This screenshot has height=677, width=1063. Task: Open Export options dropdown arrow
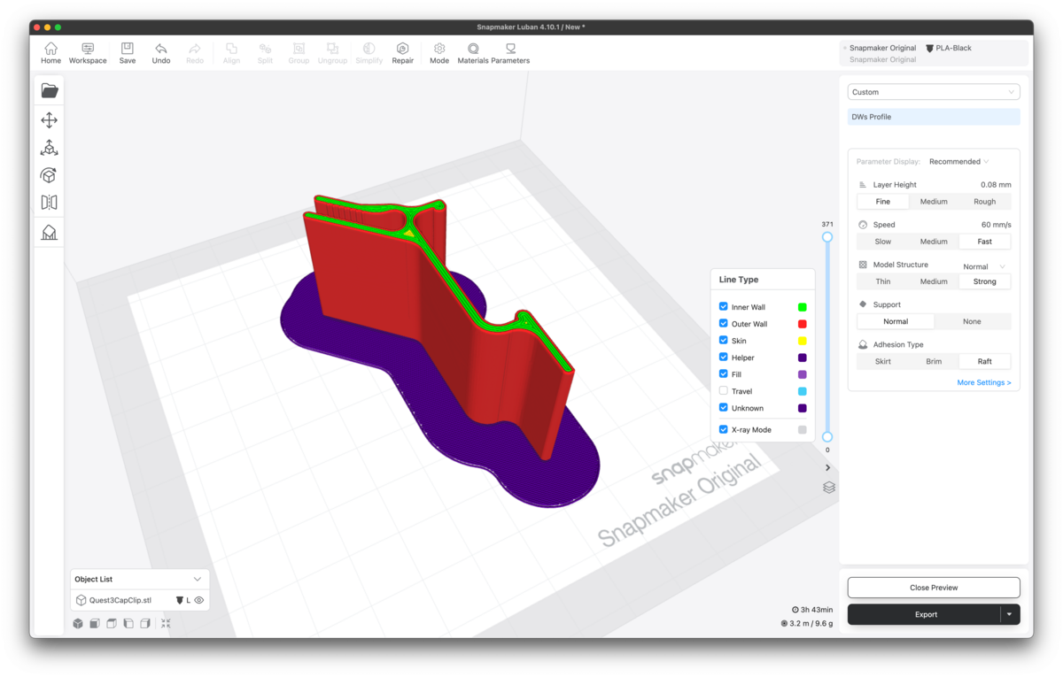[x=1010, y=614]
